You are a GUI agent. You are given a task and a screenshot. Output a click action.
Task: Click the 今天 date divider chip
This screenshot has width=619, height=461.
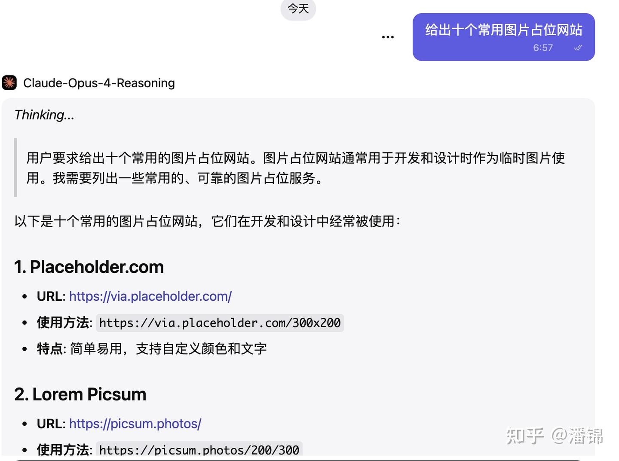[x=298, y=9]
